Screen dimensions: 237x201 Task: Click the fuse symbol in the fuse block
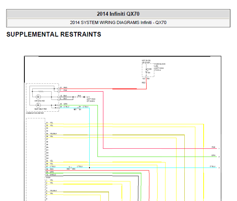(146, 71)
